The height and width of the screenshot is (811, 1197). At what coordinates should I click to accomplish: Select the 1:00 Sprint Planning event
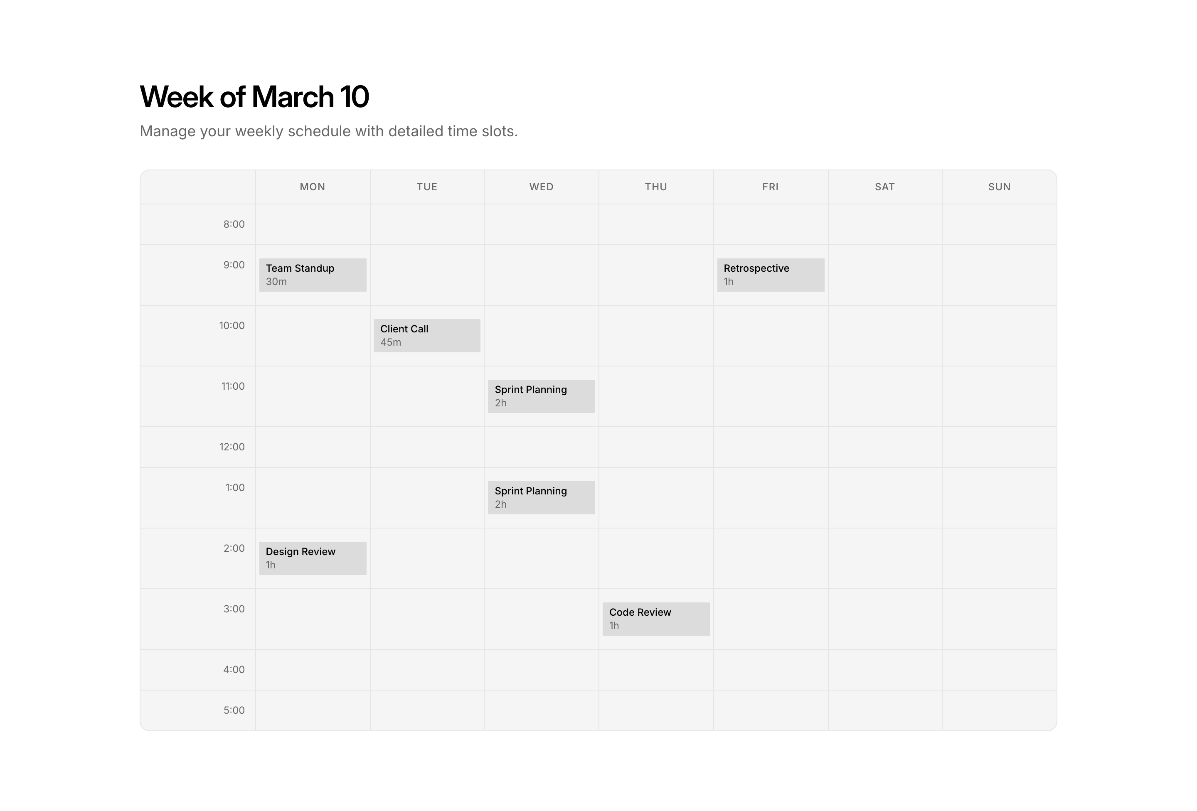coord(541,498)
